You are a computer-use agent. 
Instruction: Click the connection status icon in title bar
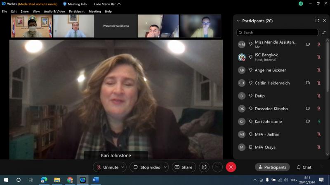301,4
